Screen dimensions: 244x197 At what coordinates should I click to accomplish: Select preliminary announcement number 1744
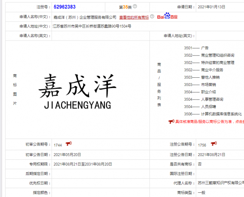[x=58, y=145]
